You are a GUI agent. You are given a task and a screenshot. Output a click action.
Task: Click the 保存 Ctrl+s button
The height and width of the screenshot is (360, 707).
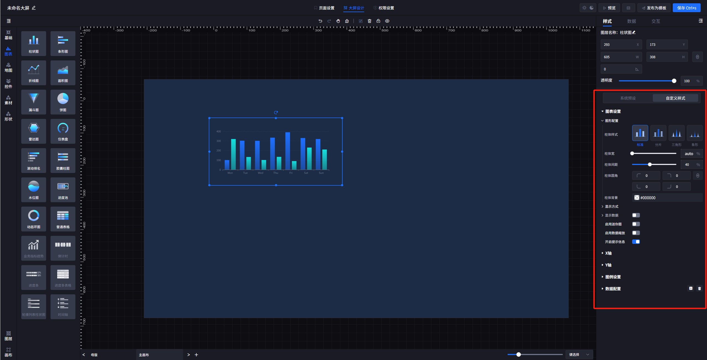686,8
